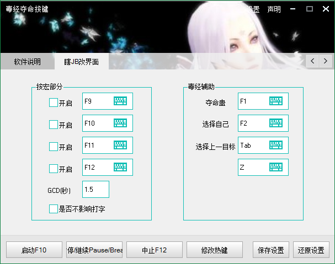Click the 保存设置 button

point(270,250)
